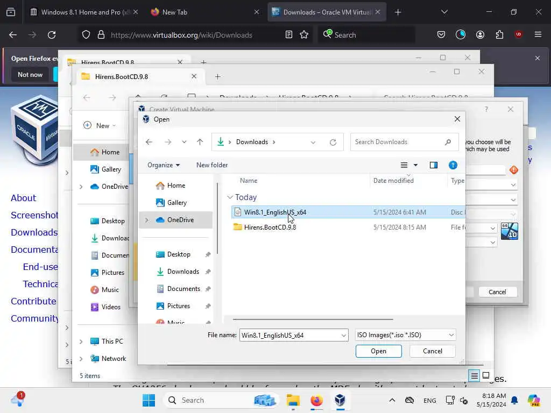Screen dimensions: 551x413
Task: Sort by Date modified column
Action: pos(393,181)
